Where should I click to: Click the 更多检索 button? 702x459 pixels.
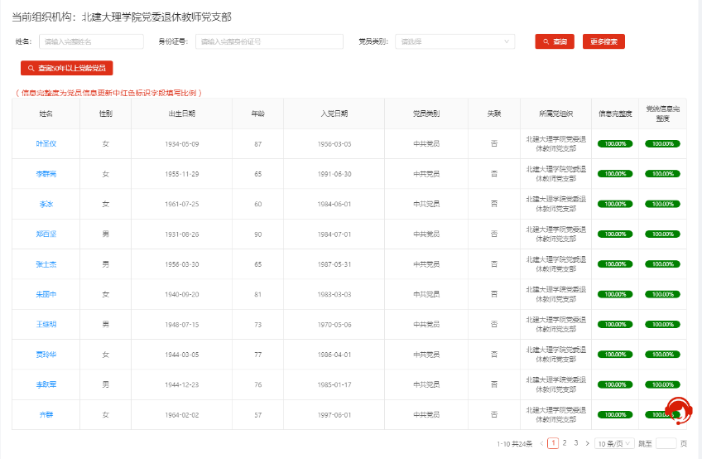pos(603,41)
